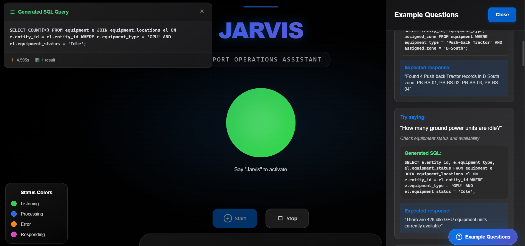Click the blue Processing status dot
The height and width of the screenshot is (246, 525).
tap(14, 214)
